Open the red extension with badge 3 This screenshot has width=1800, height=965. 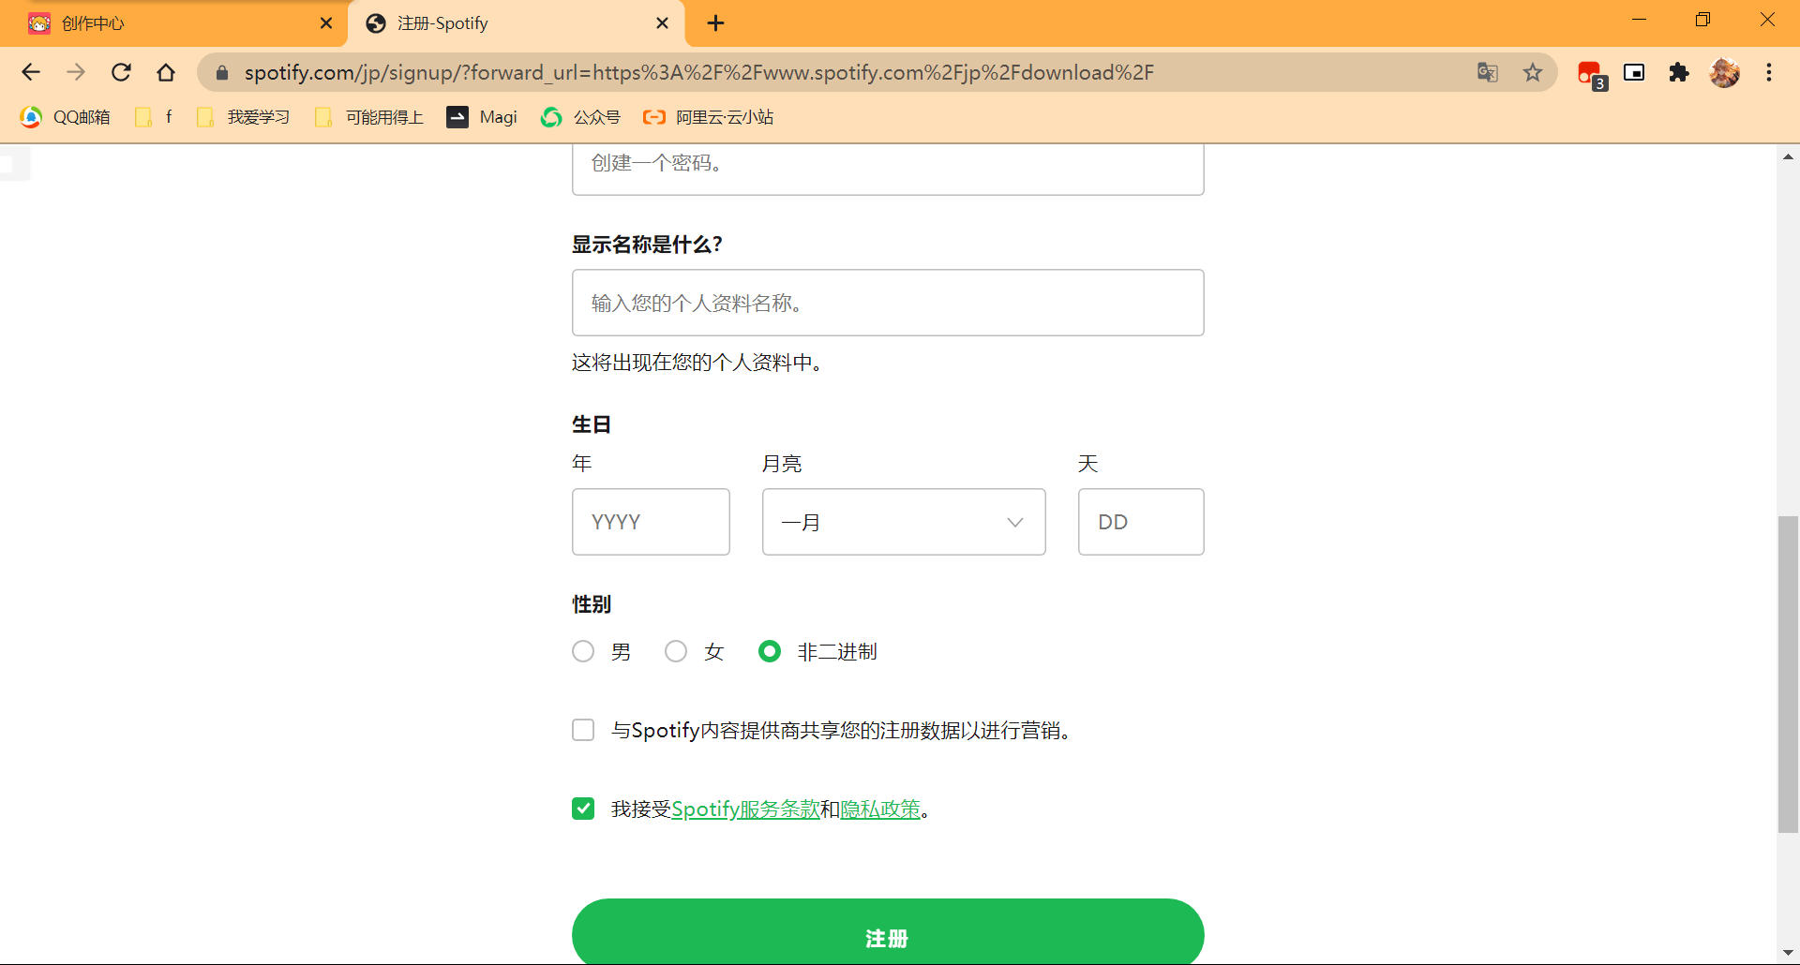coord(1591,73)
